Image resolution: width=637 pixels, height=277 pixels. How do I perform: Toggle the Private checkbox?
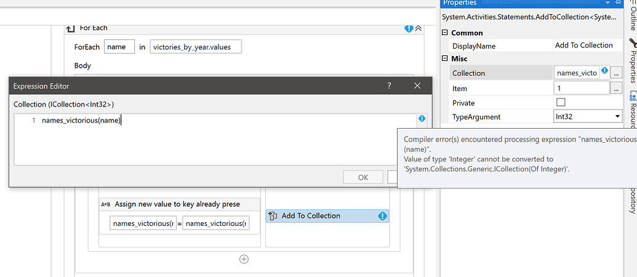pyautogui.click(x=560, y=103)
